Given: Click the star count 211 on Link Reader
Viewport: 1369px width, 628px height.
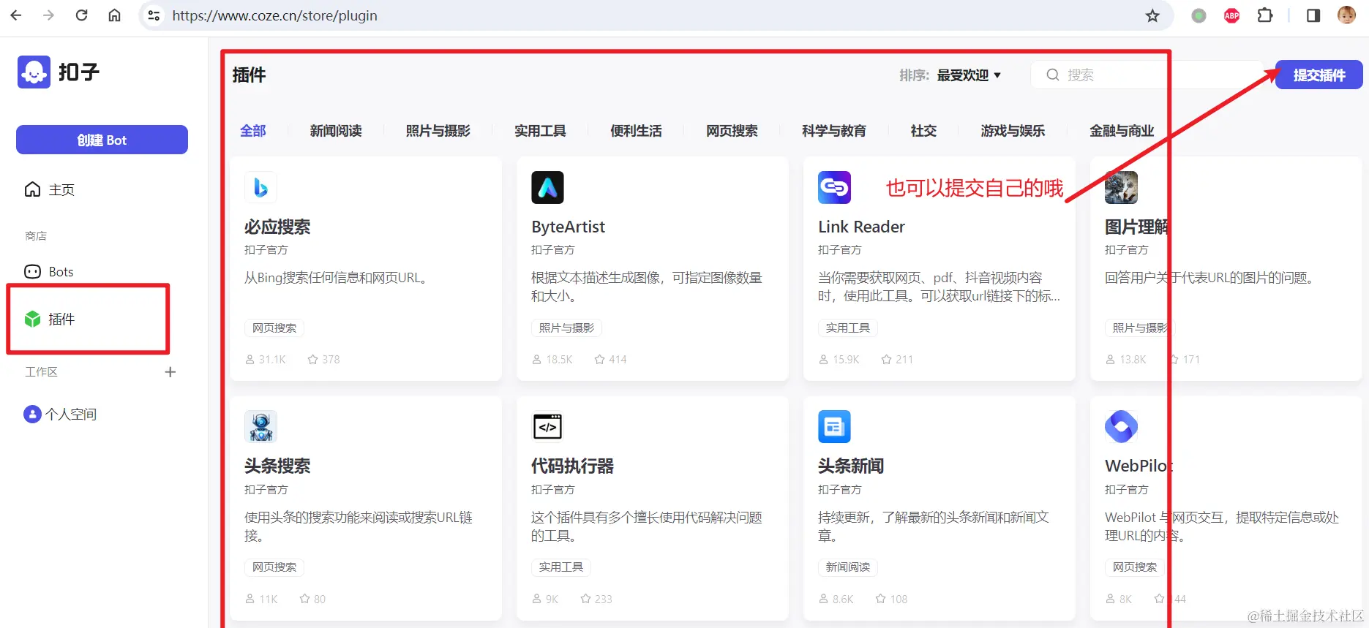Looking at the screenshot, I should tap(897, 360).
